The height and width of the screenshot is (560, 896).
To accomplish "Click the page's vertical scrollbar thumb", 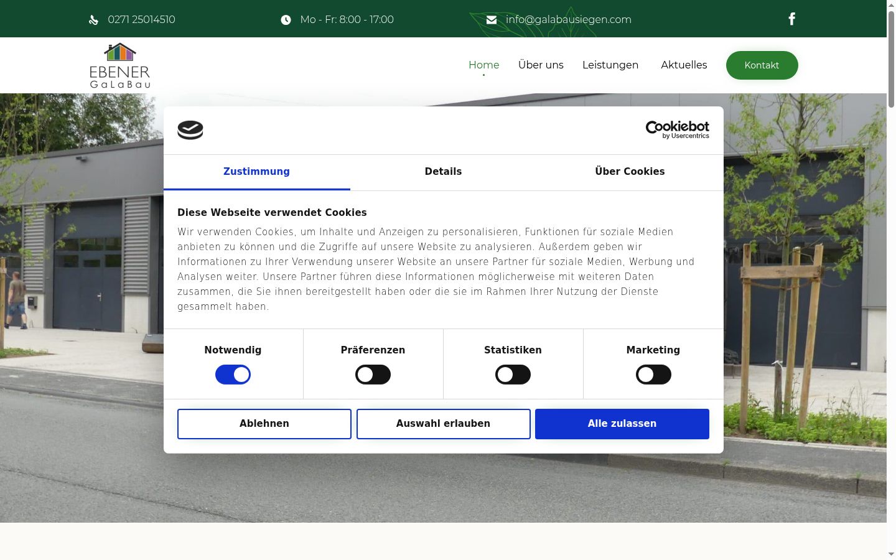I will (x=891, y=59).
